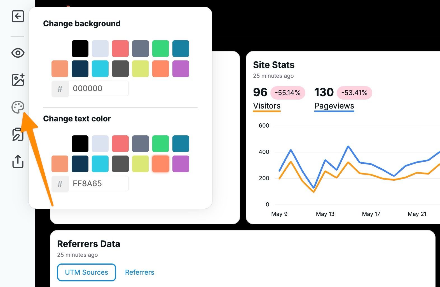The image size is (440, 287).
Task: Select navy blue swatch under Change background
Action: [x=80, y=69]
